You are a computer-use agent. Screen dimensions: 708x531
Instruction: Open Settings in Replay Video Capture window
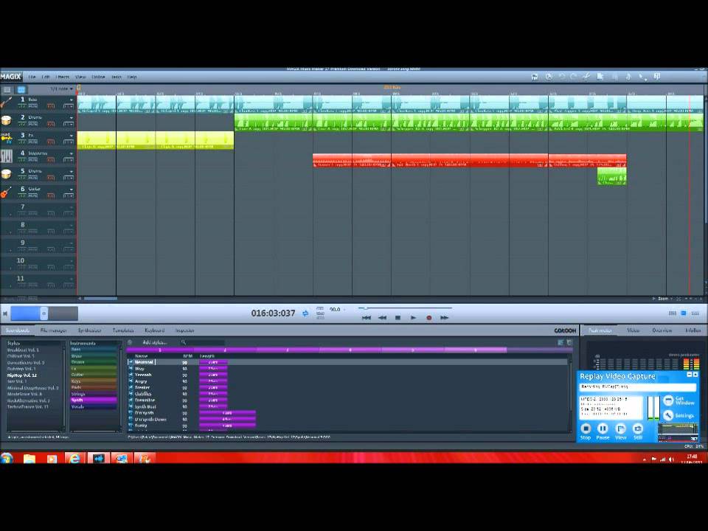678,415
